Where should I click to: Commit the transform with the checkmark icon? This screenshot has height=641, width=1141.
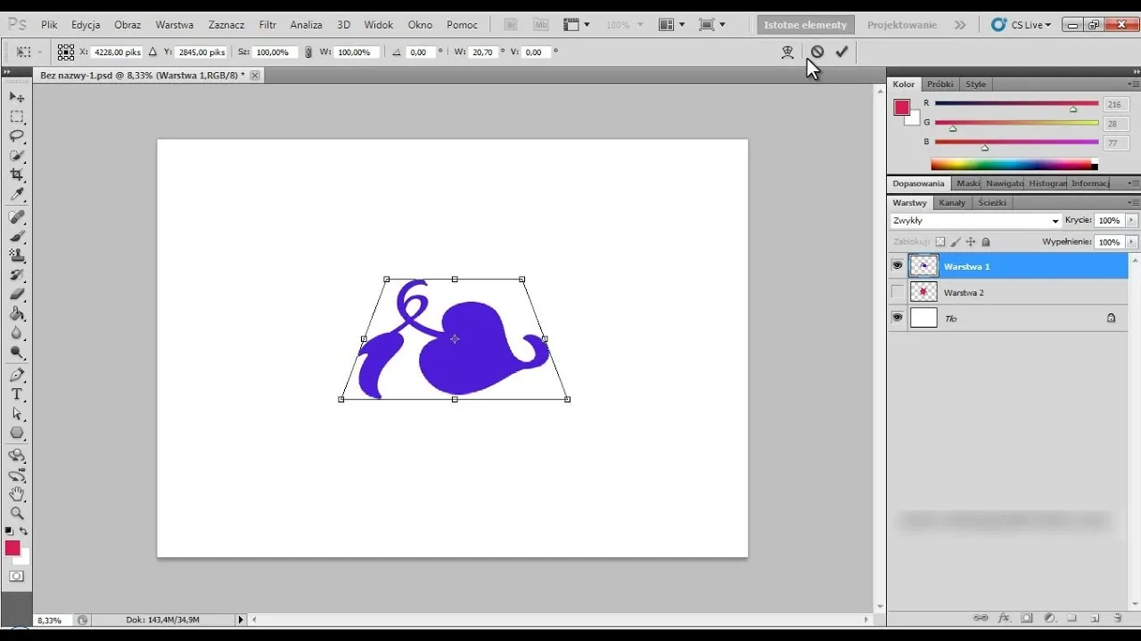[x=841, y=53]
